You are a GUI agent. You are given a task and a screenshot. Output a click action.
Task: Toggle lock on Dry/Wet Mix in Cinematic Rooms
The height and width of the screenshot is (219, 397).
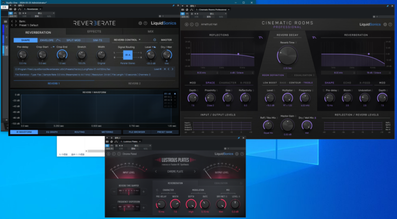tap(316, 117)
